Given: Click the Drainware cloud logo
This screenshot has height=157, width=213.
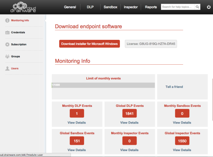Looking at the screenshot, I should point(23,7).
